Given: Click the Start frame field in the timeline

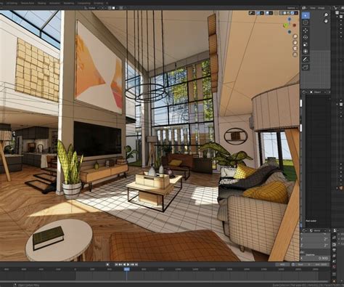Looking at the screenshot, I should pyautogui.click(x=304, y=264).
